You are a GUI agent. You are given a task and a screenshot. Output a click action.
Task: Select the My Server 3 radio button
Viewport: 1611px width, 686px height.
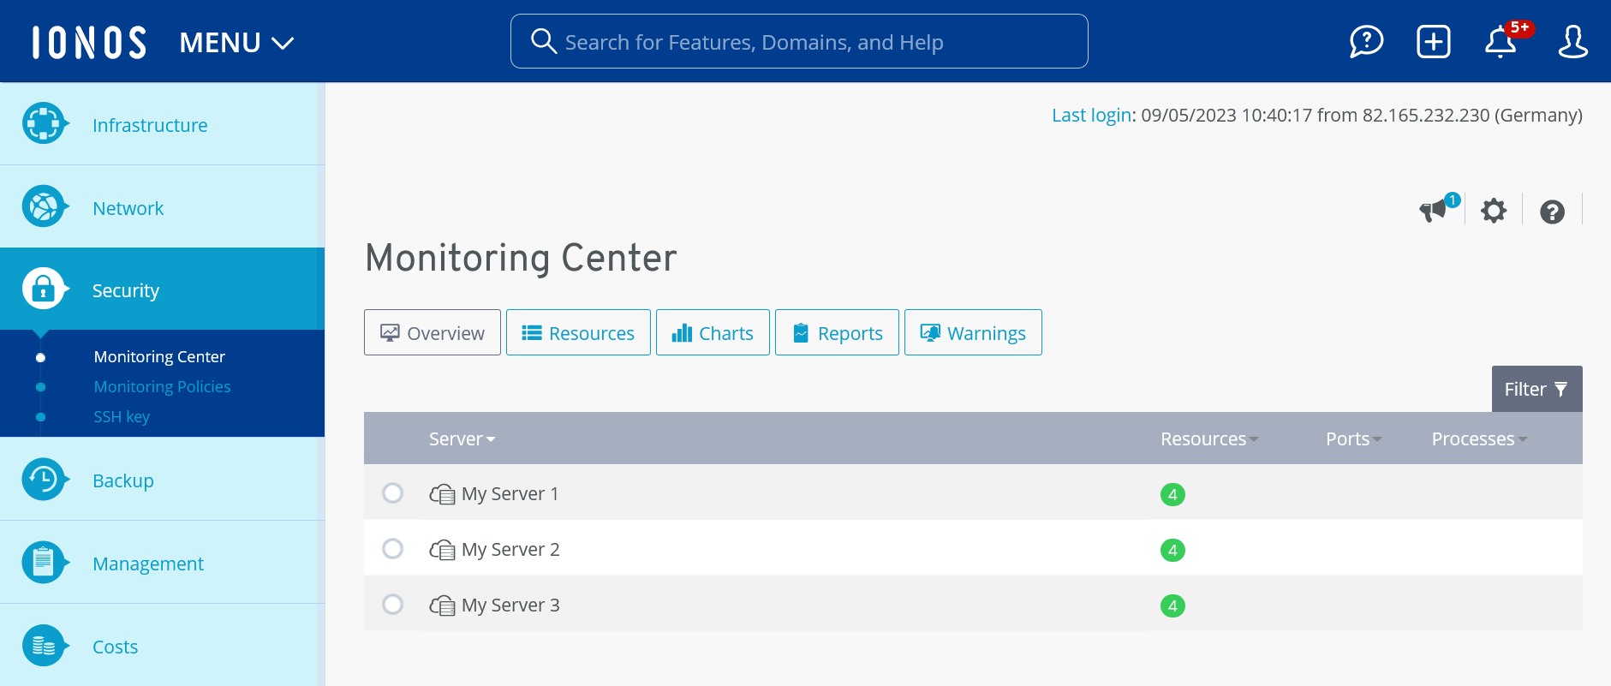pos(392,605)
